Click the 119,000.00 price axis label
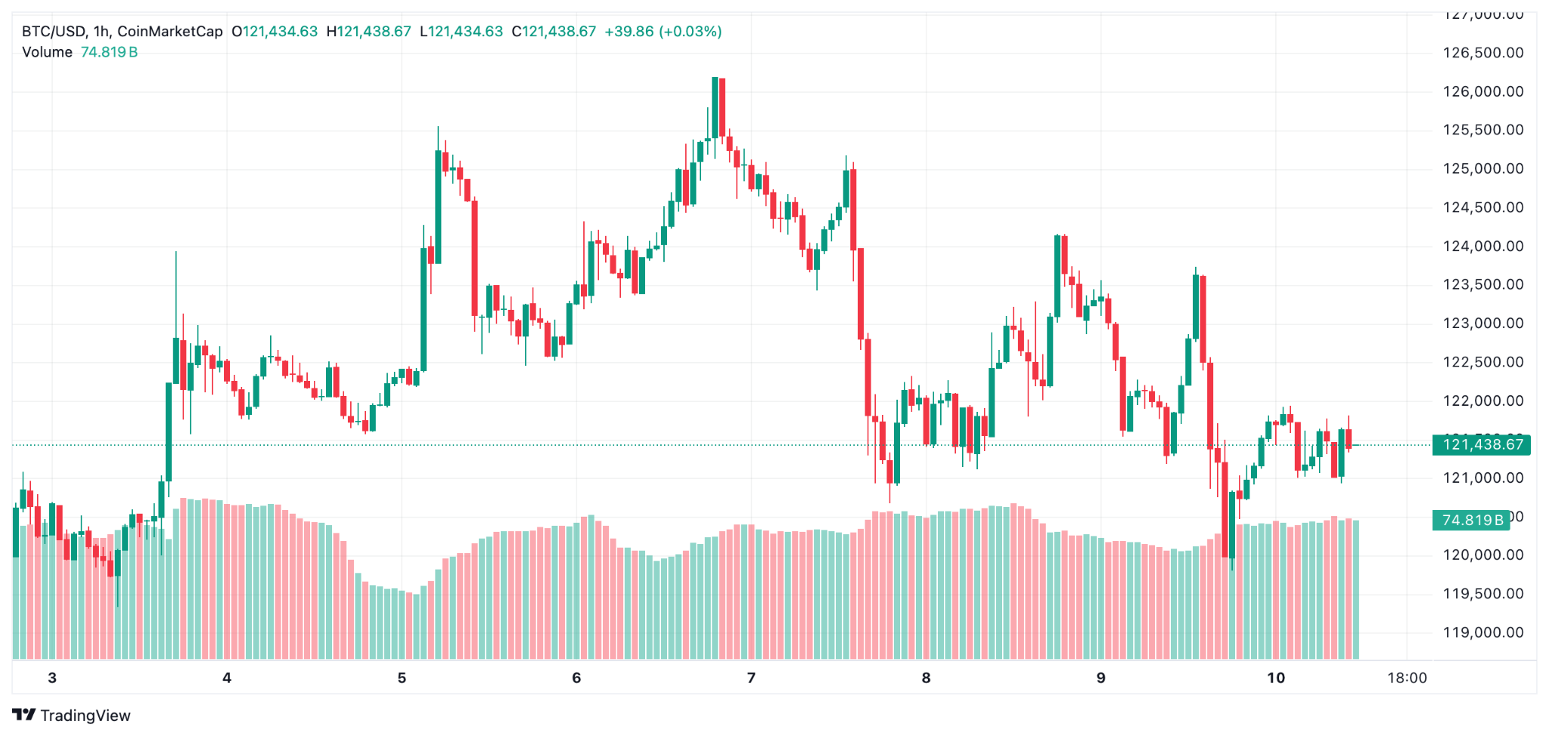This screenshot has height=736, width=1549. point(1483,632)
